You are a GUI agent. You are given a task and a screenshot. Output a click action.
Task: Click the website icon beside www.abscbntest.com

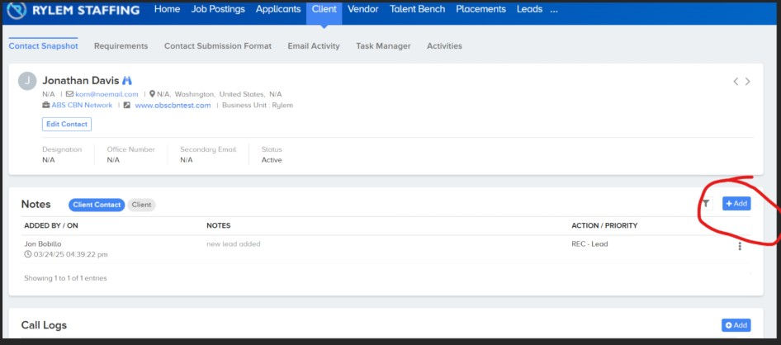[127, 106]
